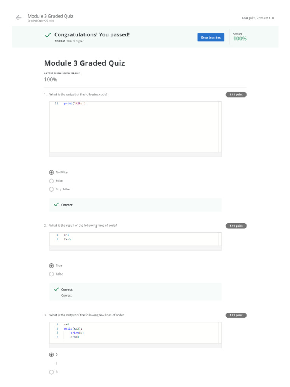
Task: Click the Module 3 Graded Quiz header title
Action: (x=51, y=16)
